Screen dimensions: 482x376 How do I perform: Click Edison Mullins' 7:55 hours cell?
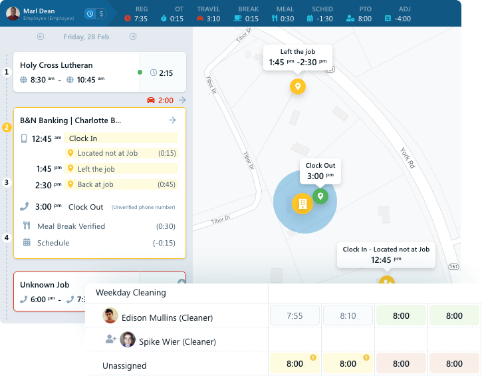pyautogui.click(x=295, y=316)
